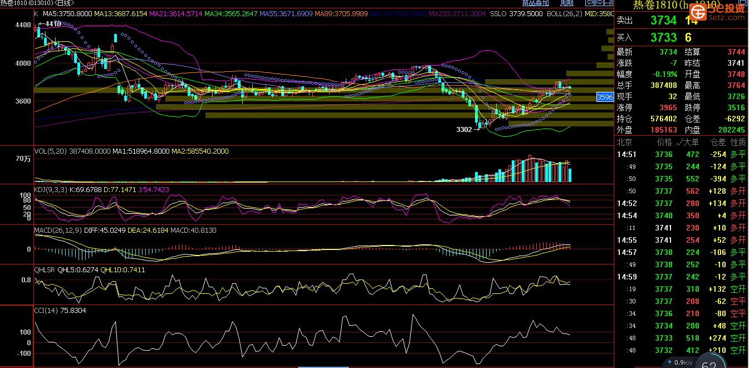Click the 最高 high price 3764

click(x=736, y=85)
